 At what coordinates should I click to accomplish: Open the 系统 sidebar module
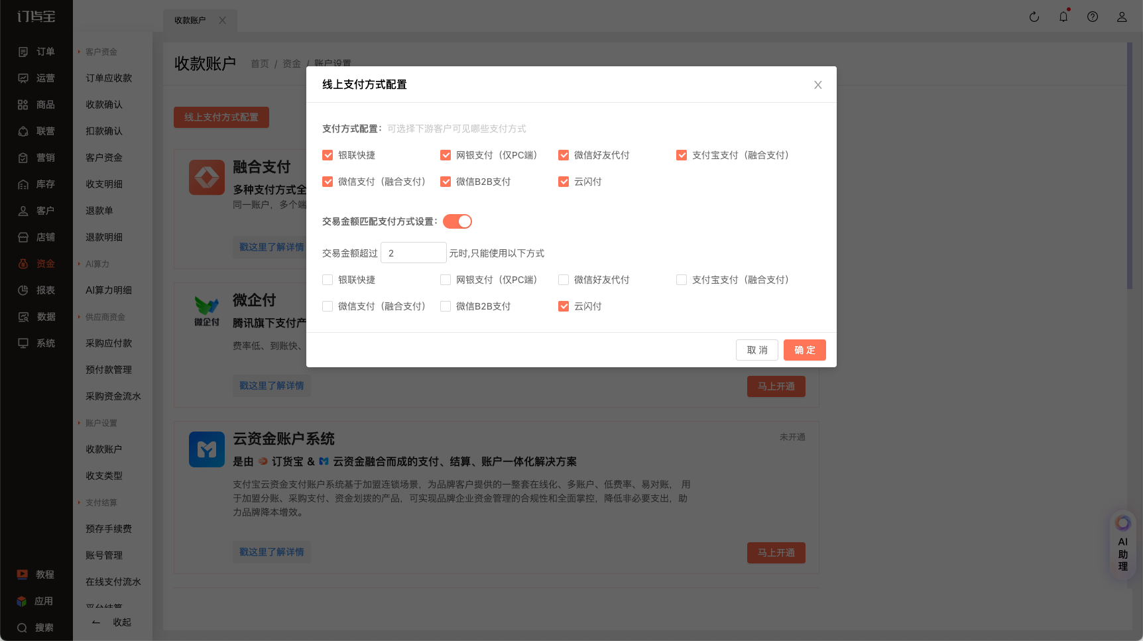(x=36, y=343)
